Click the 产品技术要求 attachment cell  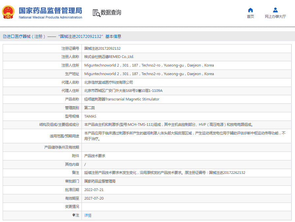tap(95, 156)
